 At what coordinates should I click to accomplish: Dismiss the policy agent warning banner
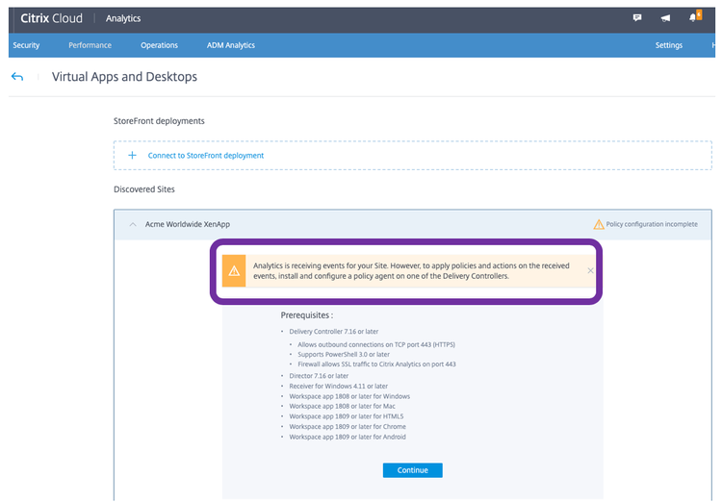click(x=590, y=270)
